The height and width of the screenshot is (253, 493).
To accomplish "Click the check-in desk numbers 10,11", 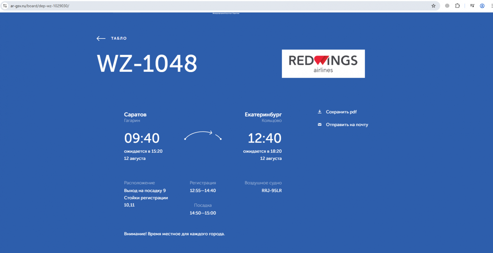I will [129, 205].
